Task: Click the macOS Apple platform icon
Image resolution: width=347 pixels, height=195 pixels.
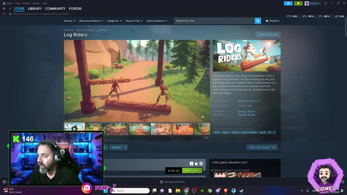Action: (x=196, y=164)
